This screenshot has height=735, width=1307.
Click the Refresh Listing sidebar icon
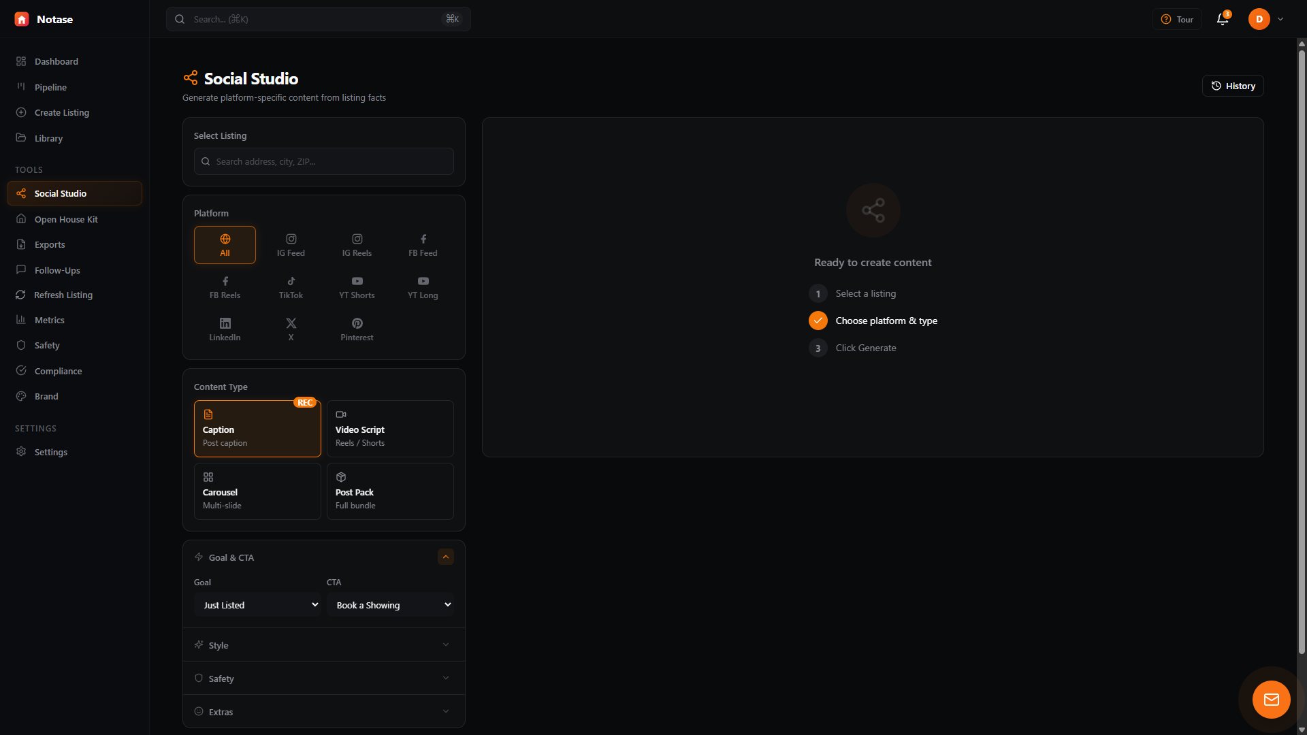[x=22, y=295]
